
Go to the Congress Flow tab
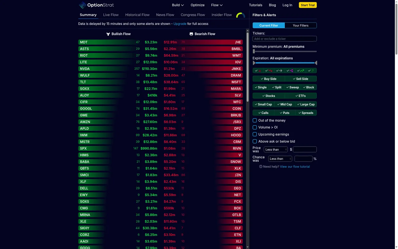[193, 15]
